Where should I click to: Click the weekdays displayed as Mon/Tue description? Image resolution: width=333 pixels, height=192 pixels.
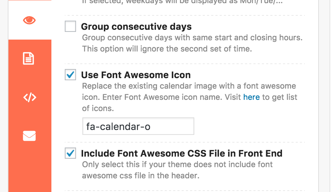pos(182,2)
